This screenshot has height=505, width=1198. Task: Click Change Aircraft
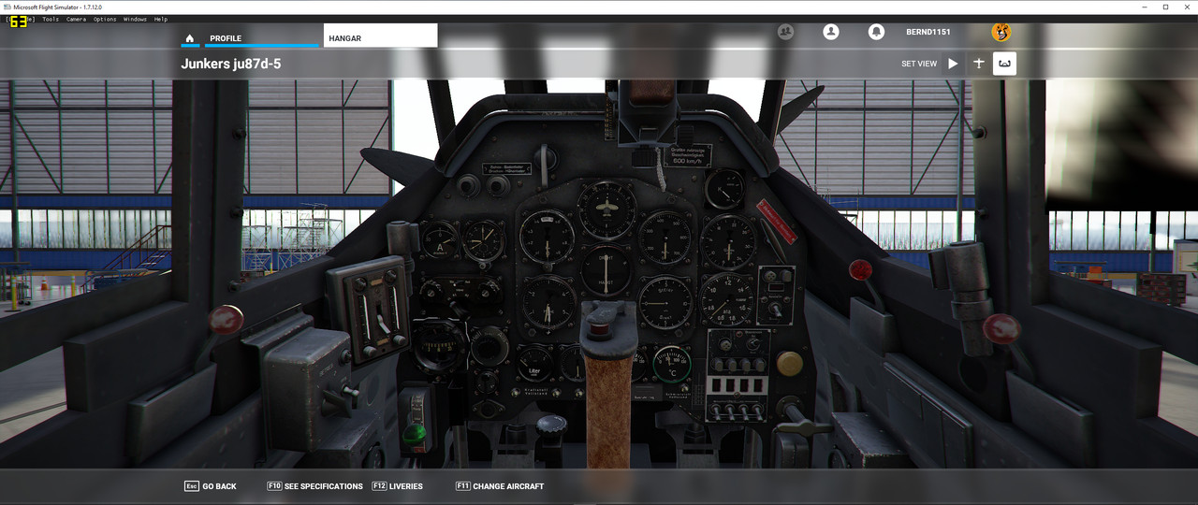point(499,486)
